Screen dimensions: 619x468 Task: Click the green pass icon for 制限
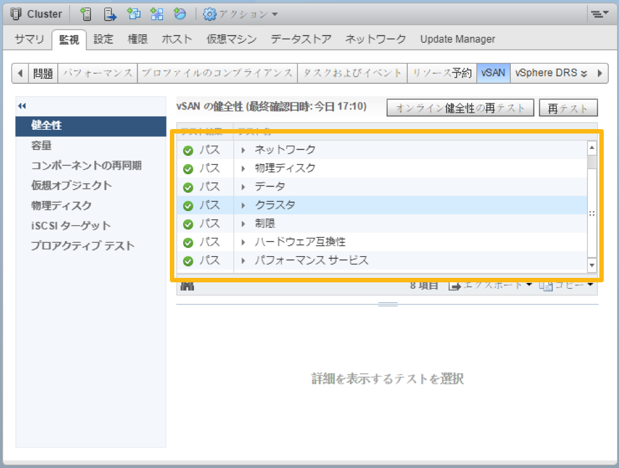pos(188,224)
